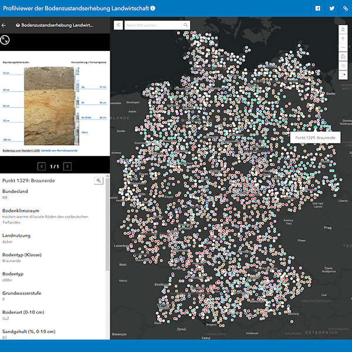Reset map to home extent
352x352 pixels.
(343, 57)
